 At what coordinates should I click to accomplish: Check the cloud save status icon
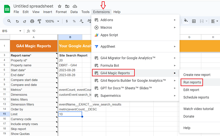click(x=75, y=6)
